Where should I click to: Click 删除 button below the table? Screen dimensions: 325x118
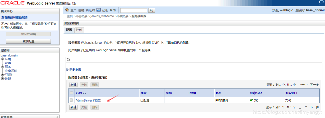tap(95, 107)
